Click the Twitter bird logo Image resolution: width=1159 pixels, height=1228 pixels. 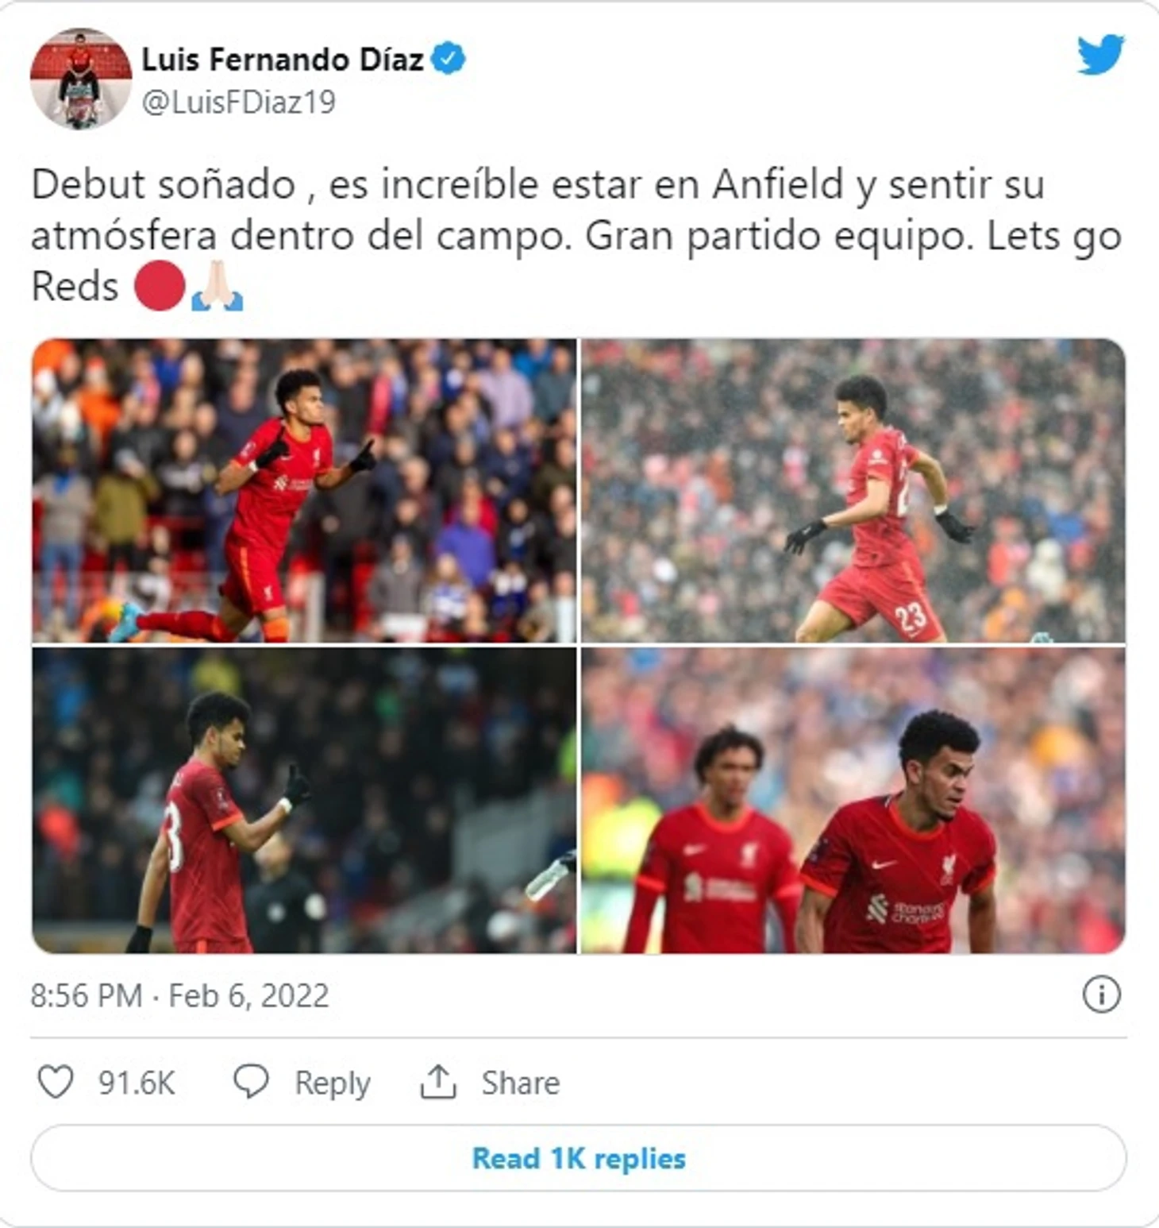click(1100, 55)
